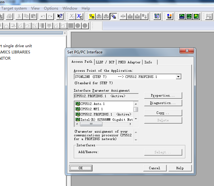Click the Paste clipboard icon

[x=33, y=16]
